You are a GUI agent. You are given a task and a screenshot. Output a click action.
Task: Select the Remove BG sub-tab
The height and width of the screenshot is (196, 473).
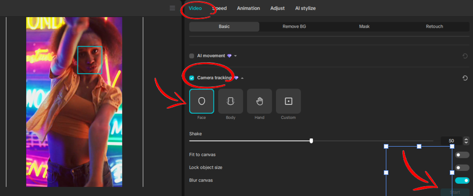point(294,27)
